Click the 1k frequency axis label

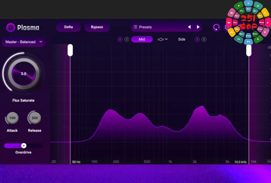point(170,162)
